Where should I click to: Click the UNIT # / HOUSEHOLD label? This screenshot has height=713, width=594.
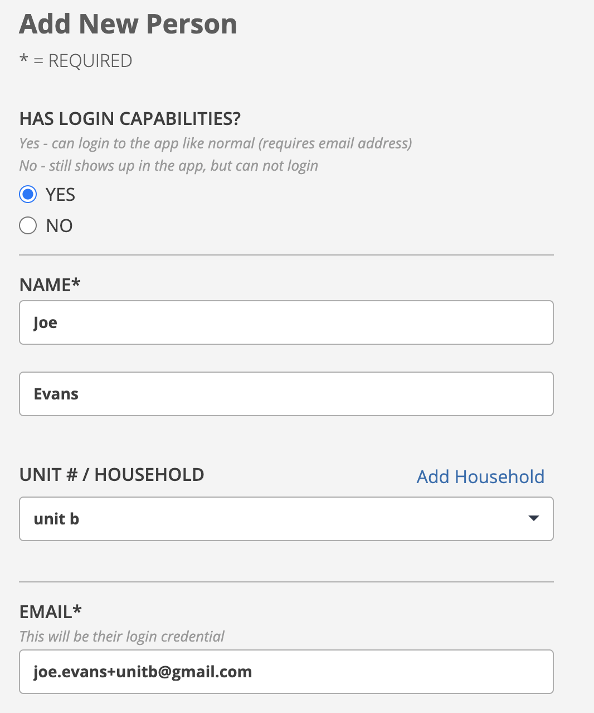pyautogui.click(x=112, y=475)
